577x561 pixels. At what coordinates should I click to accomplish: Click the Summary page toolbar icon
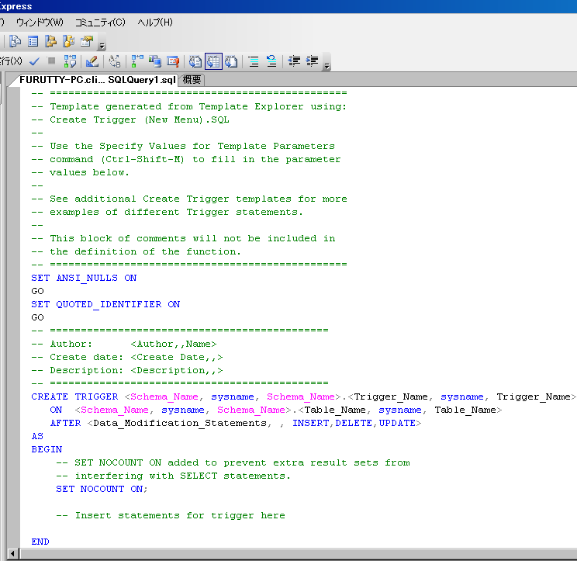[33, 41]
